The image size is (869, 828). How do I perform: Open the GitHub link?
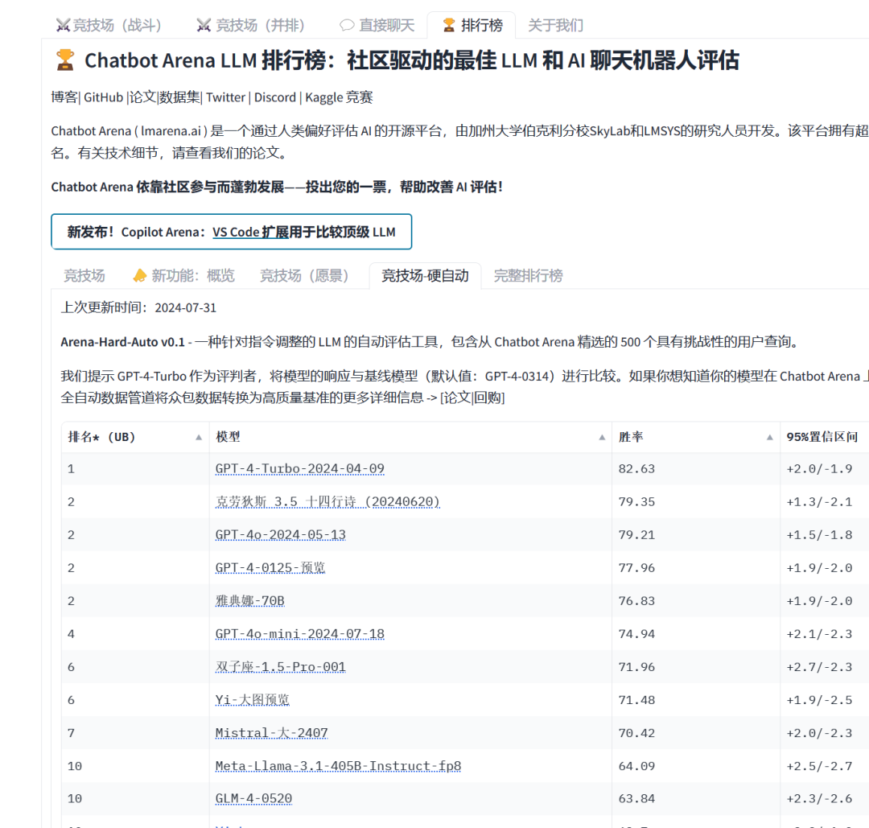[x=104, y=97]
